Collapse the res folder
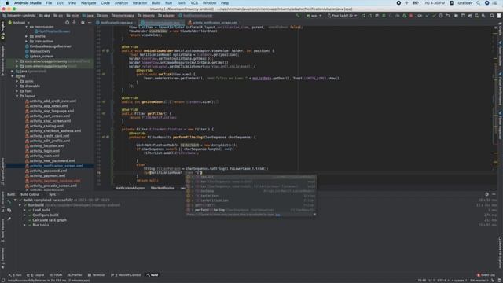The image size is (503, 283). pos(13,76)
